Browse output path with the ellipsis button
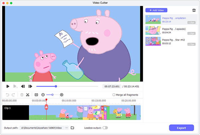The width and height of the screenshot is (200, 135). click(x=66, y=128)
